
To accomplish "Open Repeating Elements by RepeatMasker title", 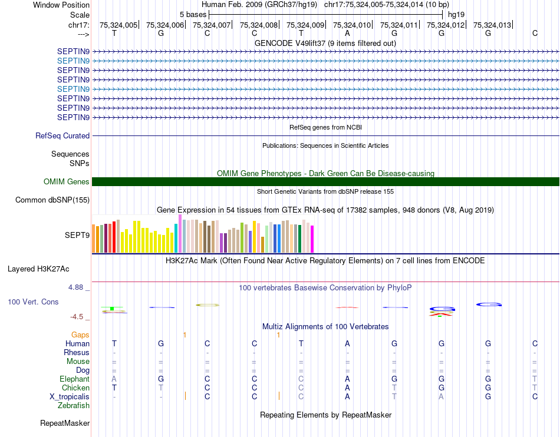I will tap(326, 415).
